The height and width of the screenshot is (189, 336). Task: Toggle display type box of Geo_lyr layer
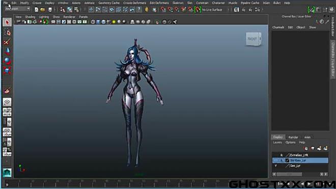tap(282, 166)
